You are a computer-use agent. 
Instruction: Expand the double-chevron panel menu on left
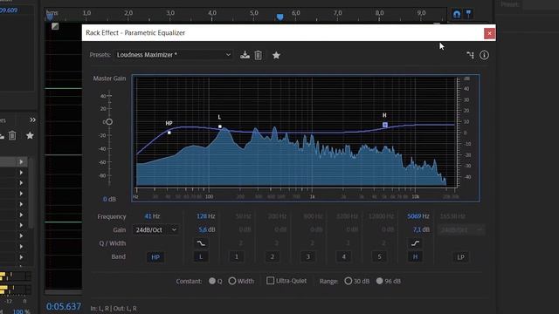pyautogui.click(x=33, y=120)
